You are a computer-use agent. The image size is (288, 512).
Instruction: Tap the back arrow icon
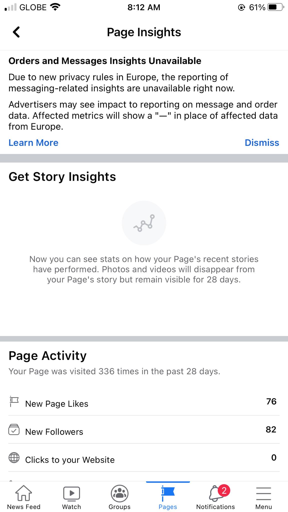point(16,32)
